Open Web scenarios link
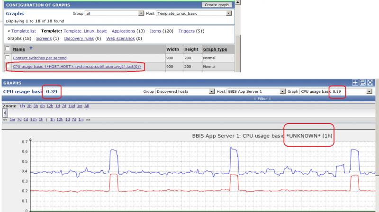This screenshot has width=379, height=212. coord(120,38)
